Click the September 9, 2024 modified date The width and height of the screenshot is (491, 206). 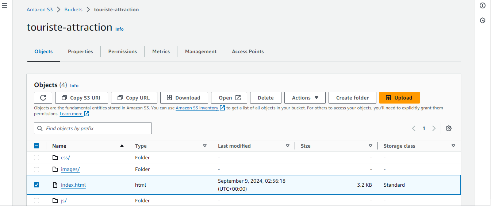tap(252, 185)
